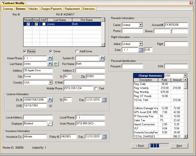Click the Back button

click(140, 146)
